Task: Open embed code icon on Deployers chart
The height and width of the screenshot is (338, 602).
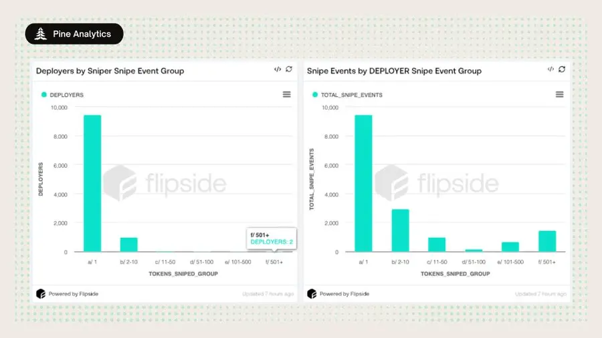Action: pyautogui.click(x=278, y=69)
